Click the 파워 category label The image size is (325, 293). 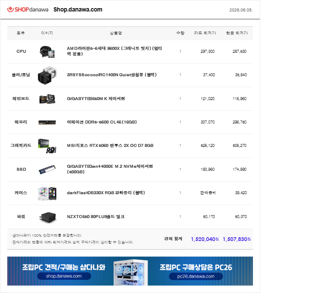tap(21, 217)
